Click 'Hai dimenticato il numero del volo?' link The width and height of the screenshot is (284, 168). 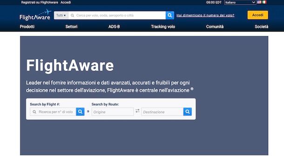[x=205, y=15]
